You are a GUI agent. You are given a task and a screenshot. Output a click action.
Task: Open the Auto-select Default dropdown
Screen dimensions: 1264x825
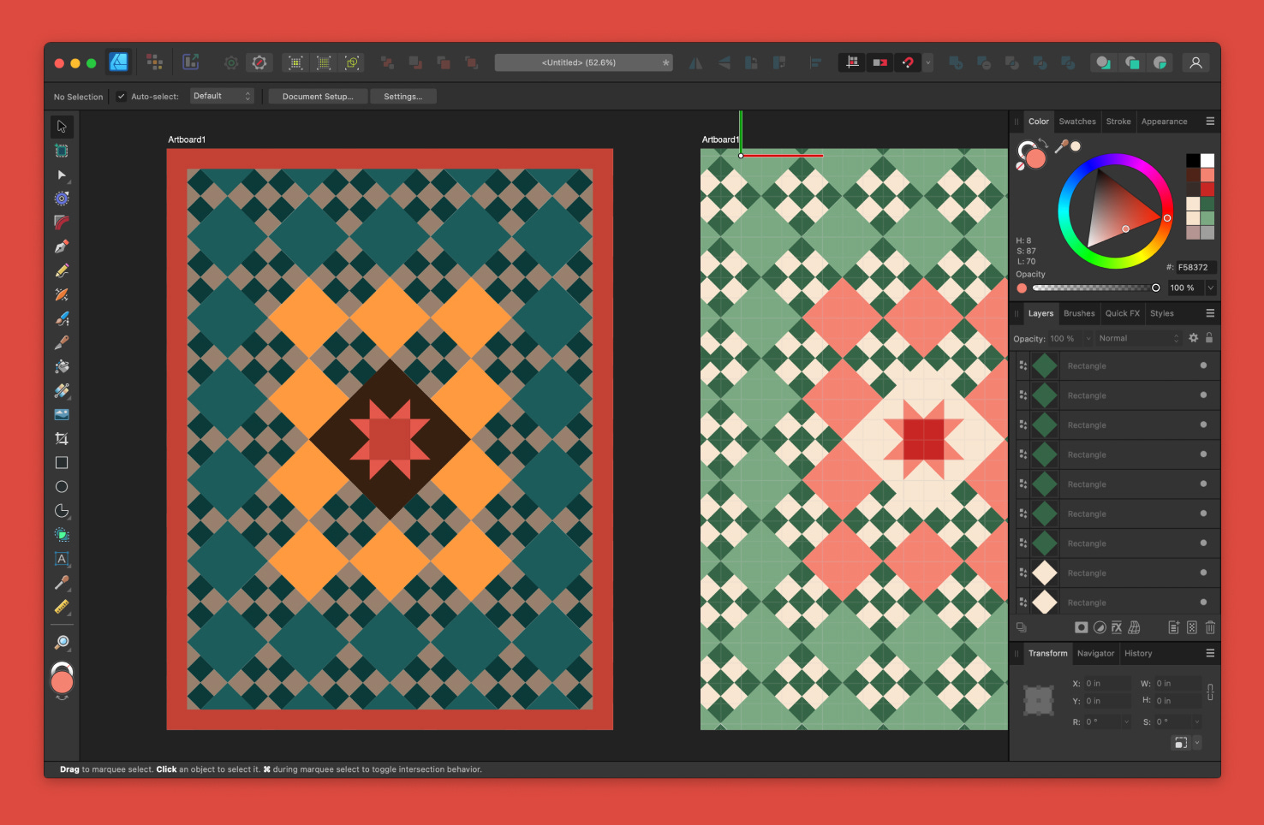point(221,96)
